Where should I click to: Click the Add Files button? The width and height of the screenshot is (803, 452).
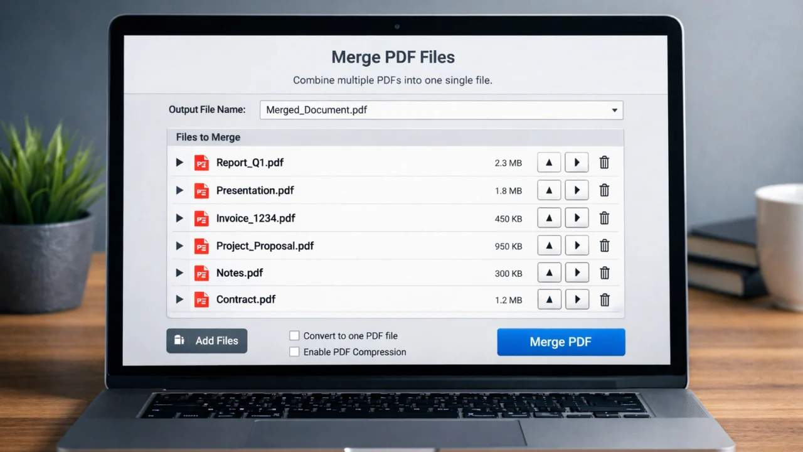(207, 341)
